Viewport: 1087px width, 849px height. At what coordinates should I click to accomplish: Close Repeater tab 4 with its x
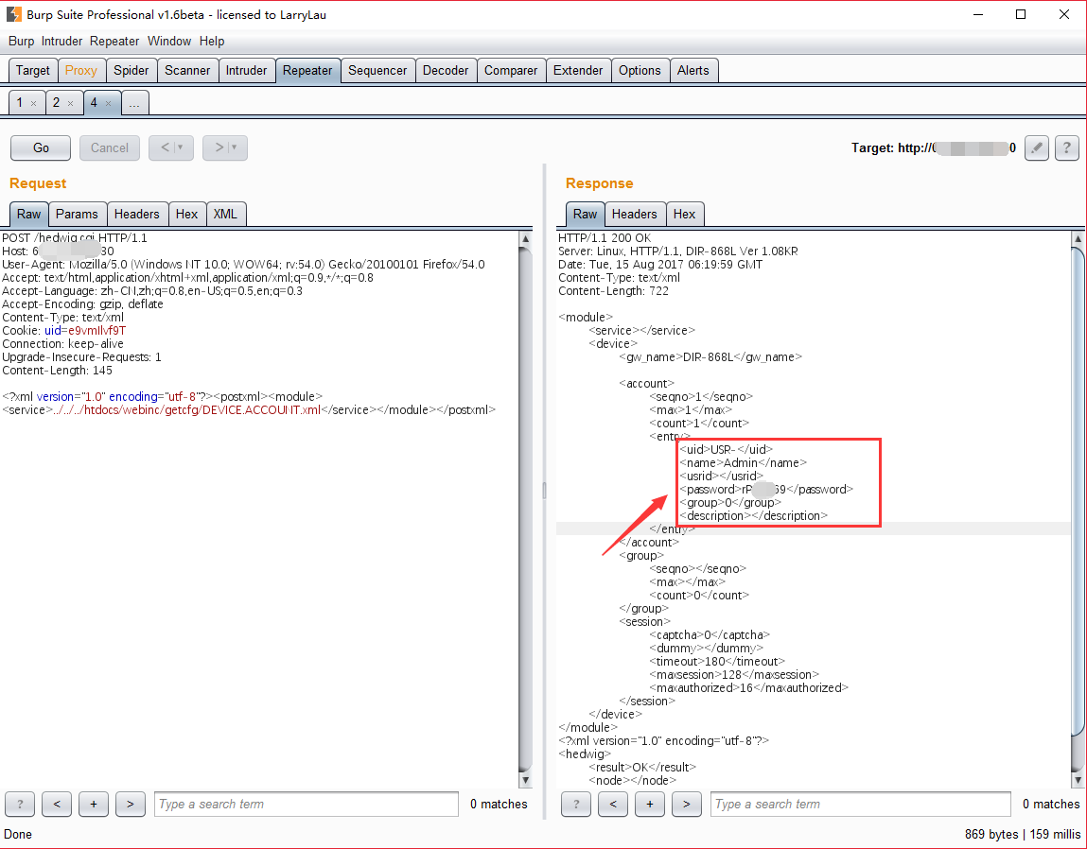click(x=108, y=103)
